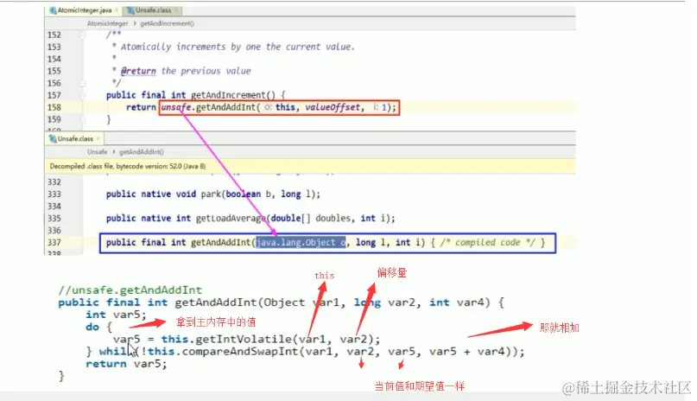697x401 pixels.
Task: Click the fold end marker at line 156
Action: point(82,83)
